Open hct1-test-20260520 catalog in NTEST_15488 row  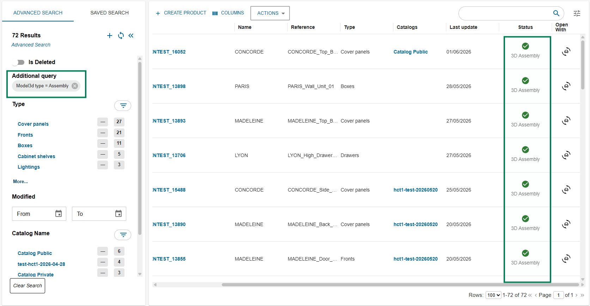[415, 190]
